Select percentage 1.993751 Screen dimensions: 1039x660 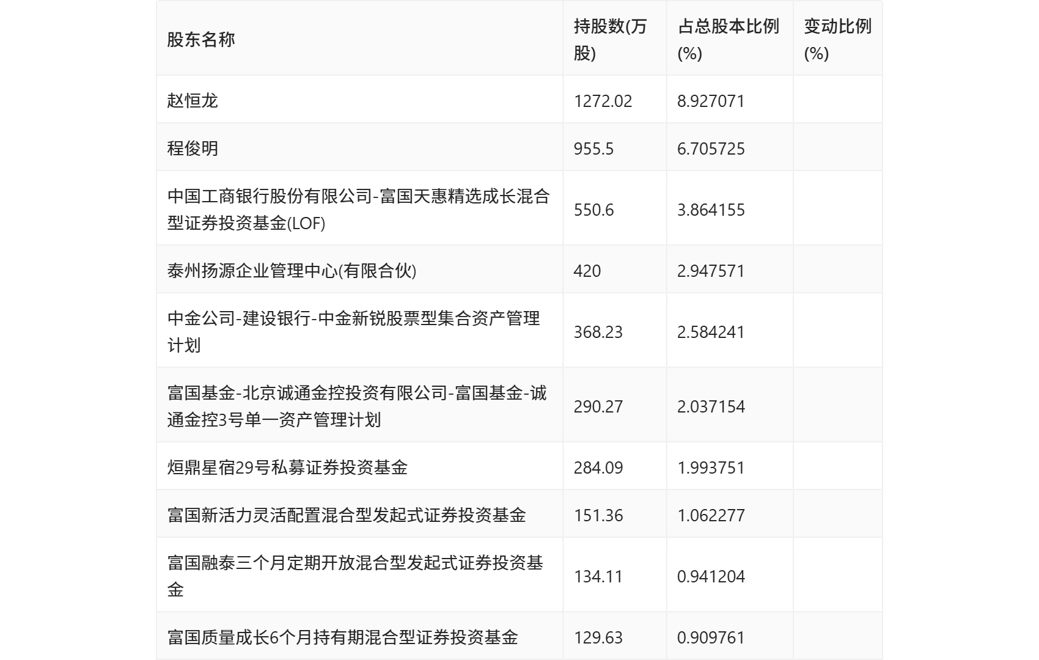(711, 468)
